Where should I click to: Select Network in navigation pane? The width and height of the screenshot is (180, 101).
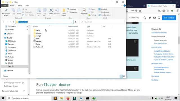10,70
